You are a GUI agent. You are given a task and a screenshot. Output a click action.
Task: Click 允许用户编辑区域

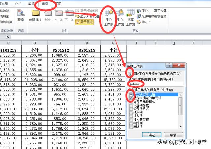(x=152, y=16)
